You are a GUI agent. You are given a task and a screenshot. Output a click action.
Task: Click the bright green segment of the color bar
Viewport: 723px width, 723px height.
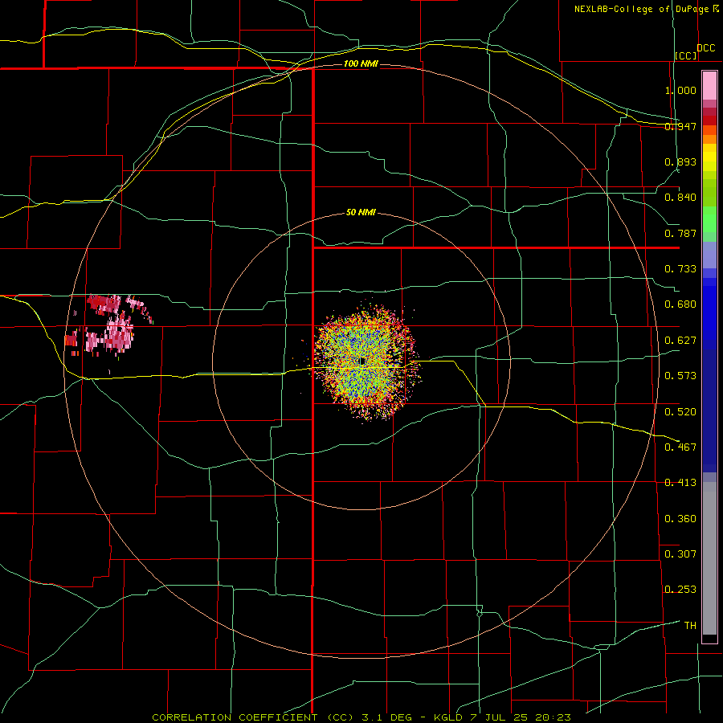[x=709, y=219]
